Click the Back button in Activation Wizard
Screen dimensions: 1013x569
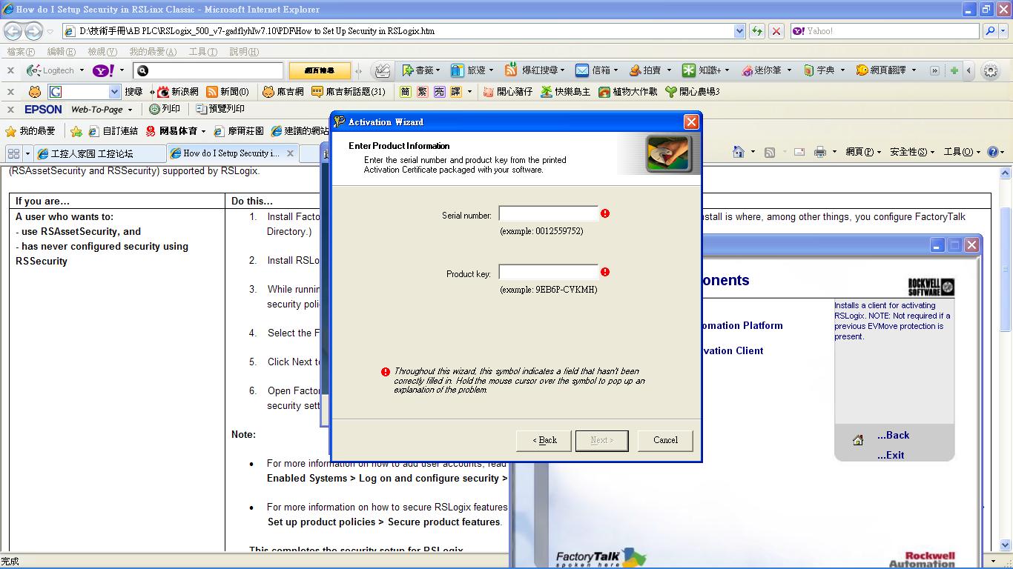coord(544,440)
